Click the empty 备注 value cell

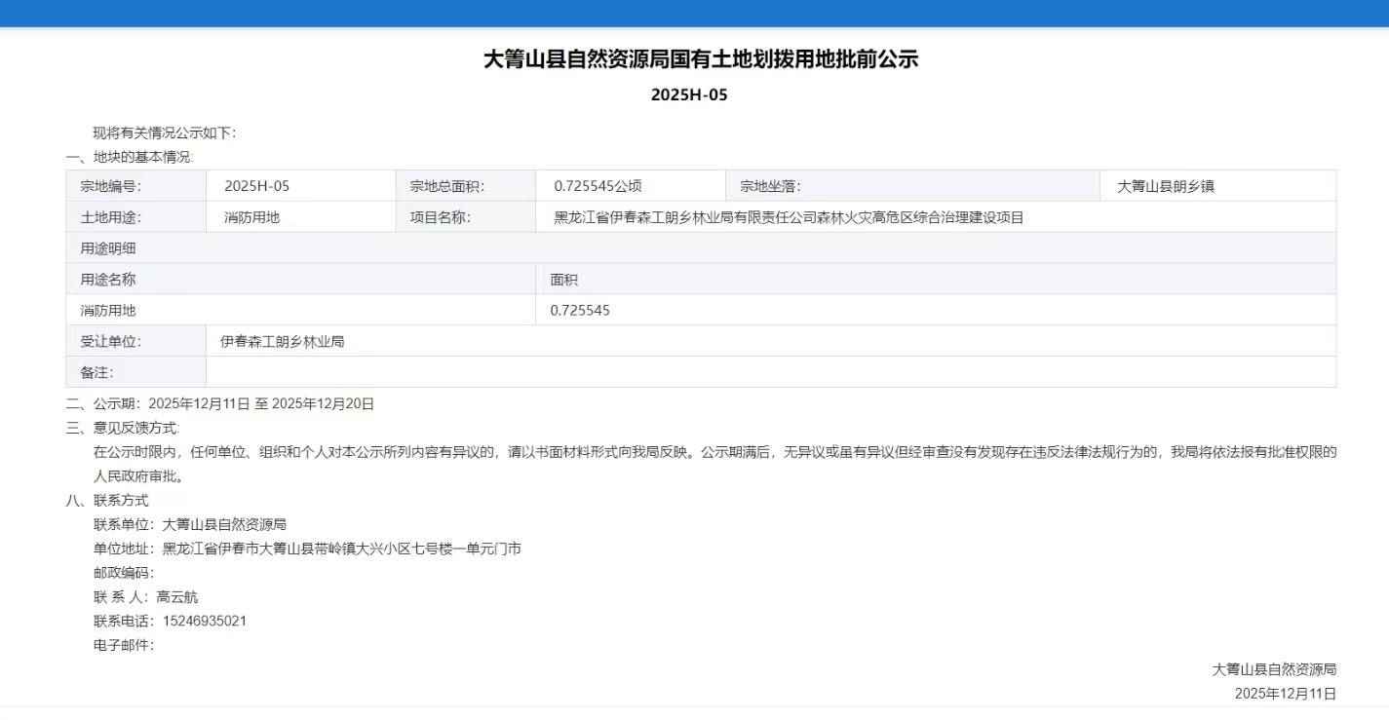pos(770,372)
